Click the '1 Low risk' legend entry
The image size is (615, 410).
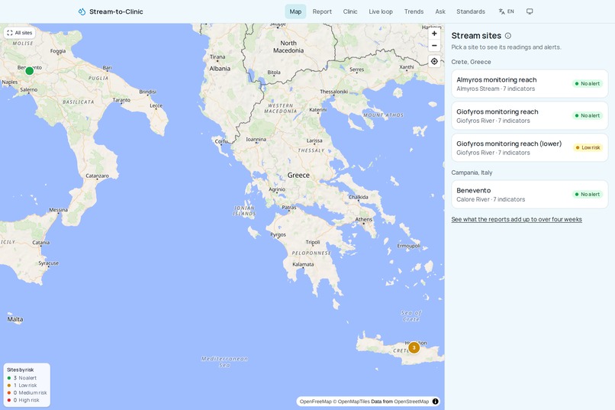[x=22, y=386]
